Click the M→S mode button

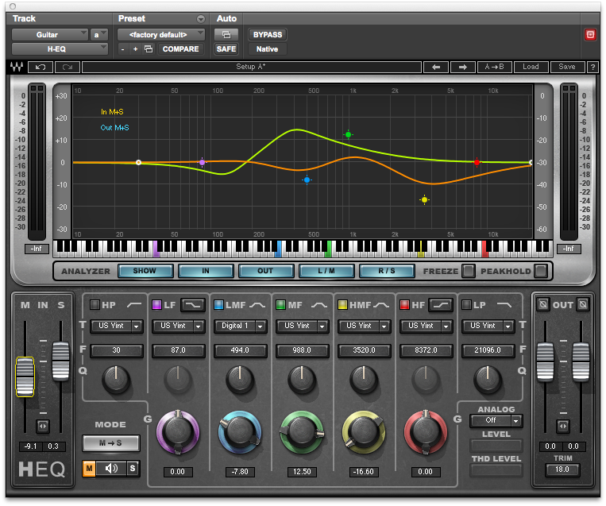[x=110, y=443]
